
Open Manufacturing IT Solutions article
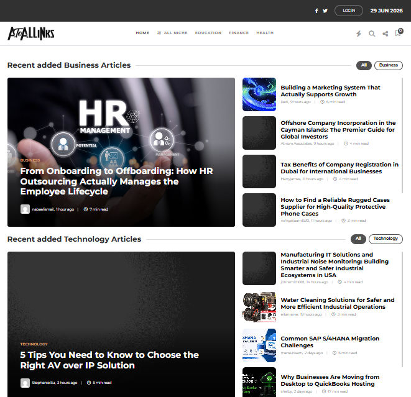335,265
